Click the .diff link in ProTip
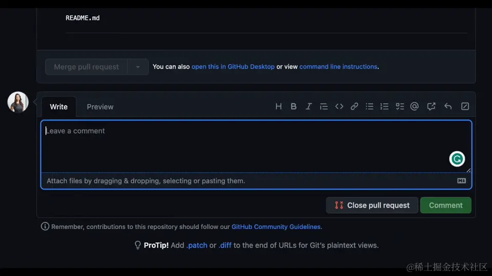The width and height of the screenshot is (492, 276). (225, 245)
